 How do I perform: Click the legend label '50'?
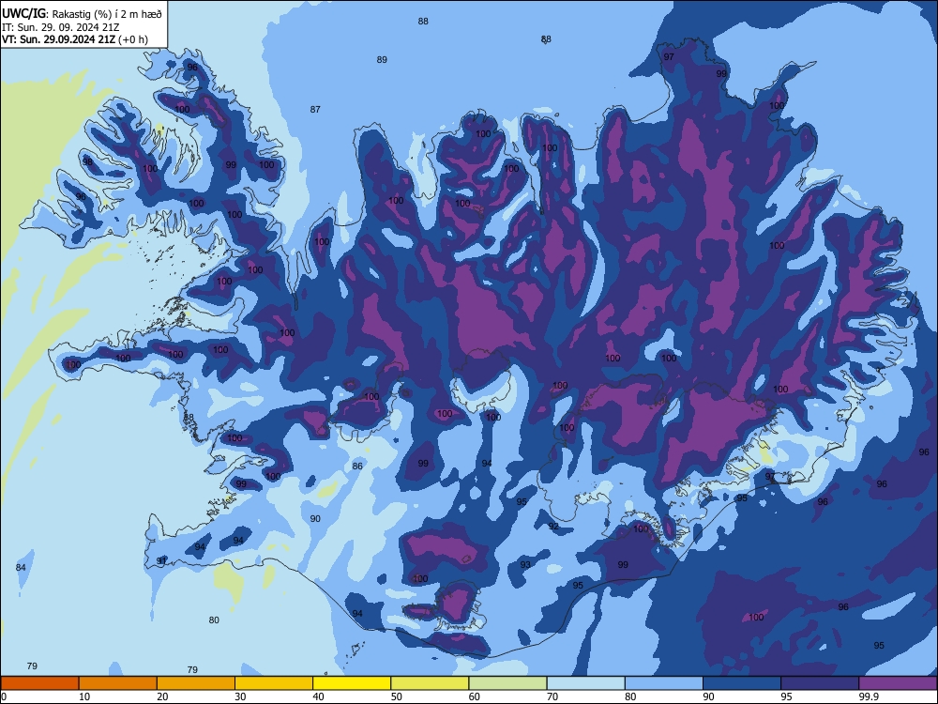[397, 696]
